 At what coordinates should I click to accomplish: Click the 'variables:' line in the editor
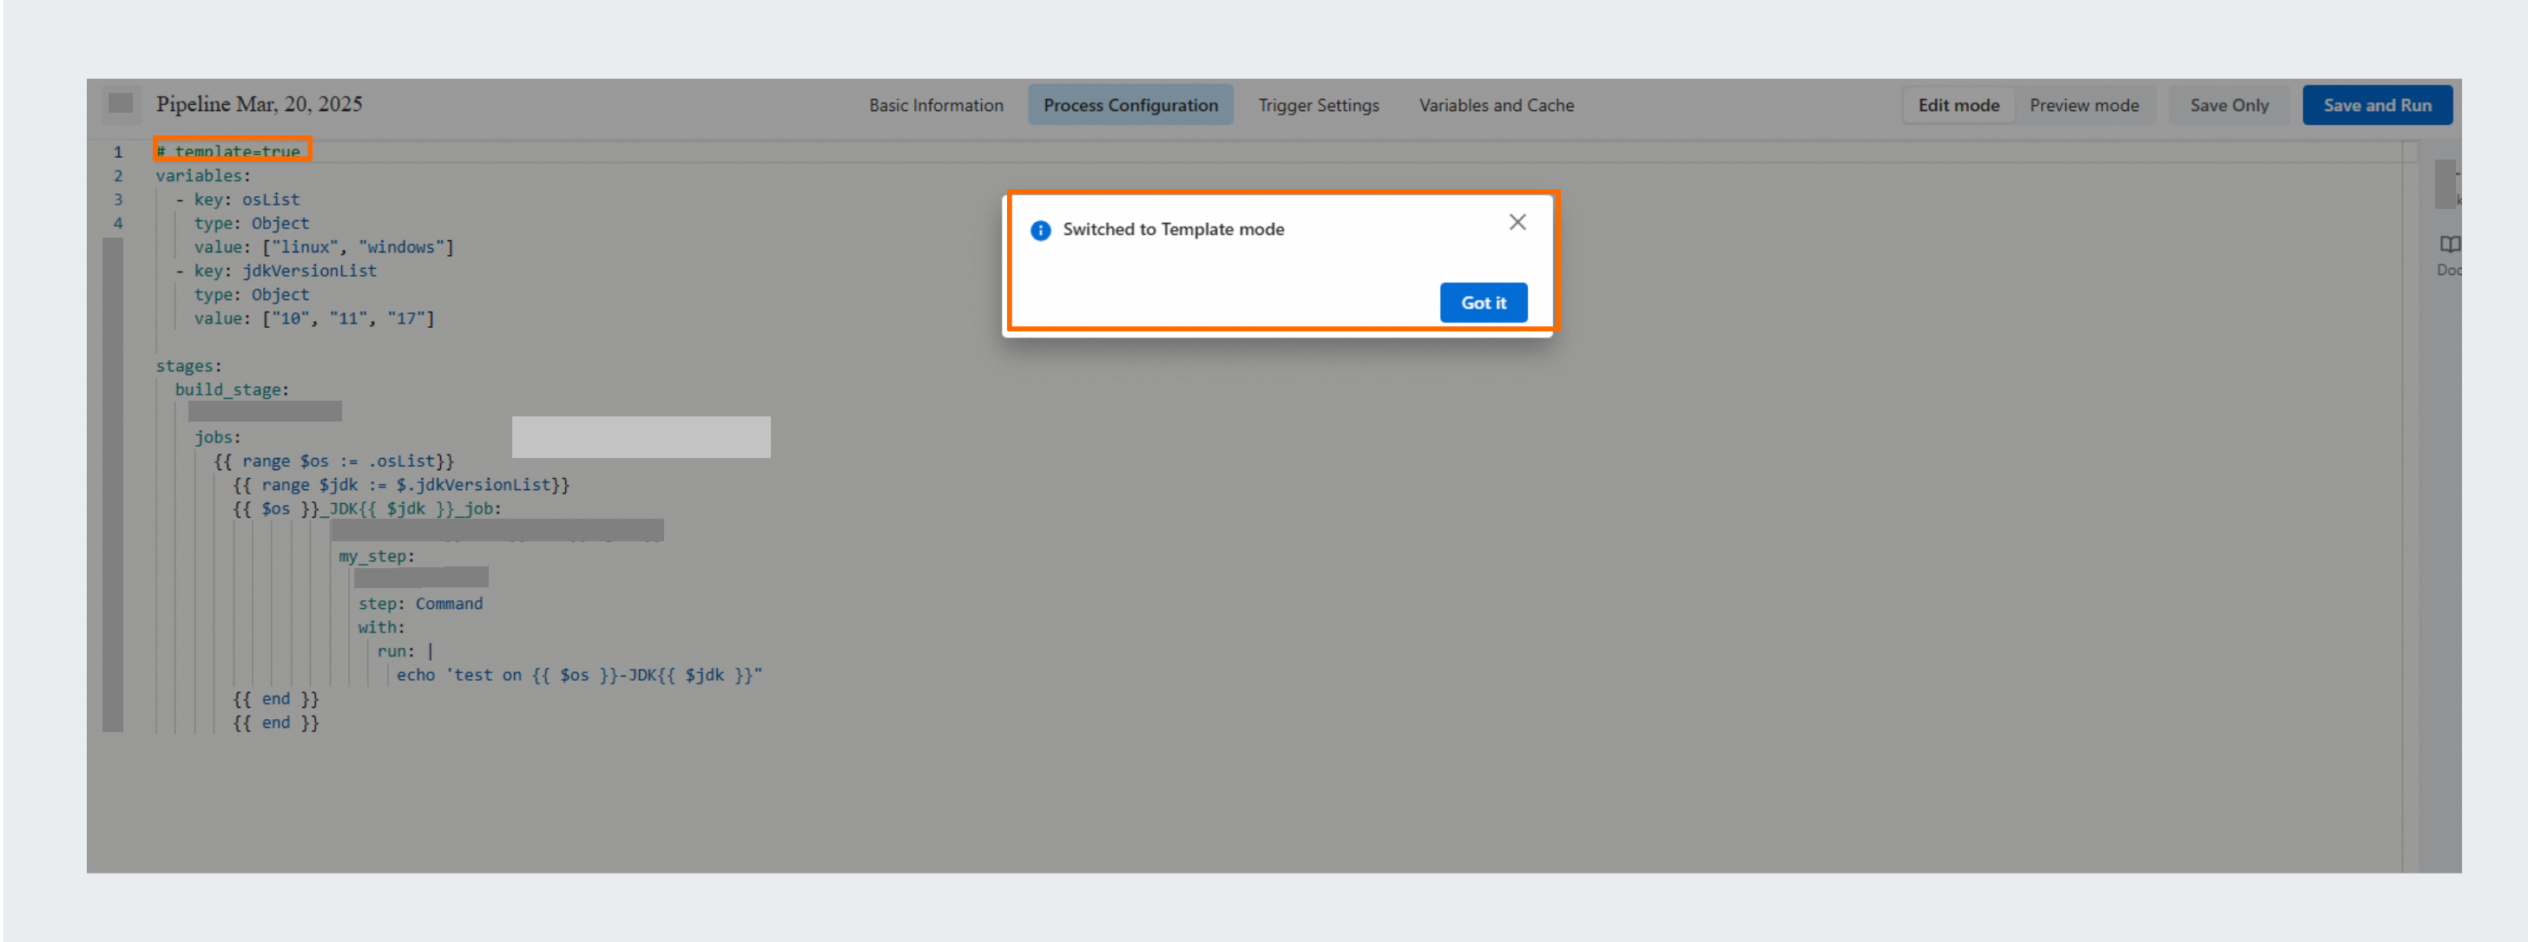[x=202, y=175]
